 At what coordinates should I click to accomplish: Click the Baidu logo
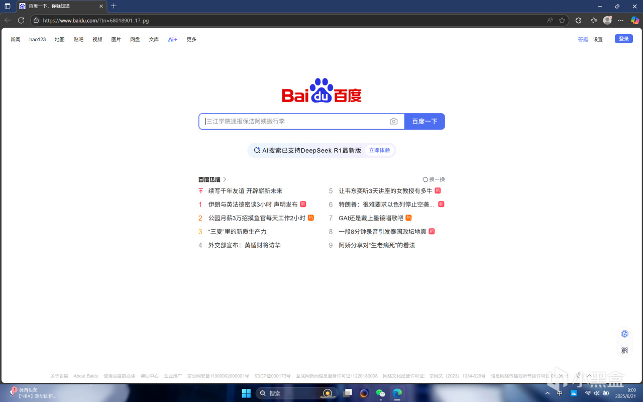(x=321, y=91)
